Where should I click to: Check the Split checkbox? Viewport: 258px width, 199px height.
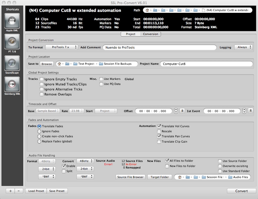tap(64, 171)
